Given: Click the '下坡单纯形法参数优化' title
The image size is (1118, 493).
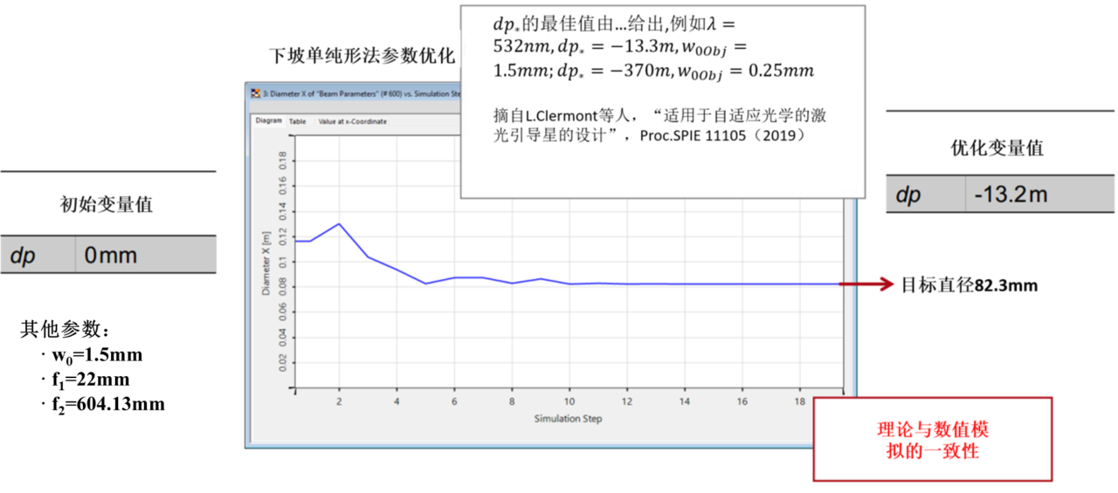Looking at the screenshot, I should (362, 57).
